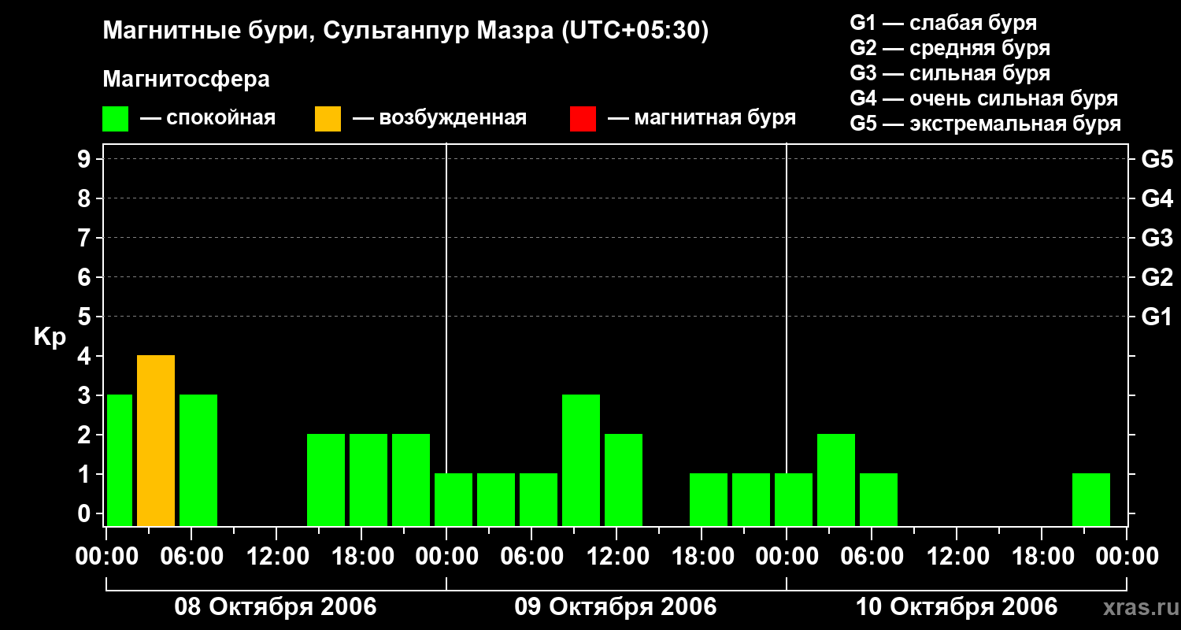Click legend line 'G1 — слабая буря'

943,23
